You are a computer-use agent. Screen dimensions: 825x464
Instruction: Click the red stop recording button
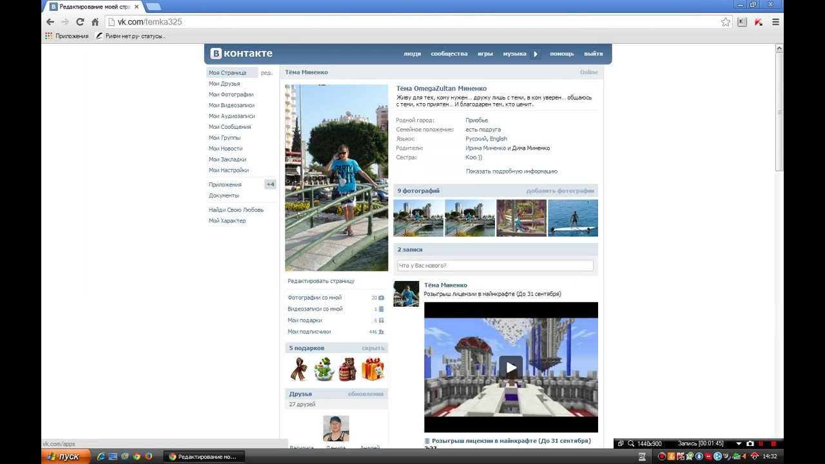(x=773, y=443)
